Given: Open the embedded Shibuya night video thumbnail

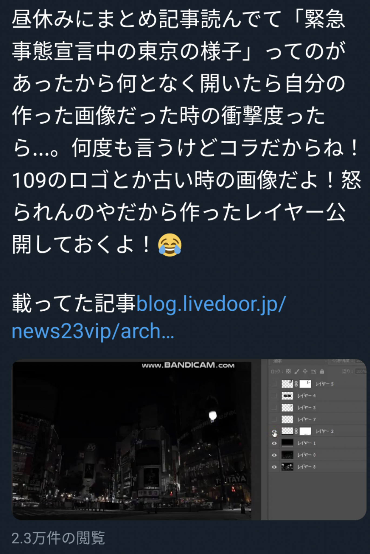Looking at the screenshot, I should 189,440.
